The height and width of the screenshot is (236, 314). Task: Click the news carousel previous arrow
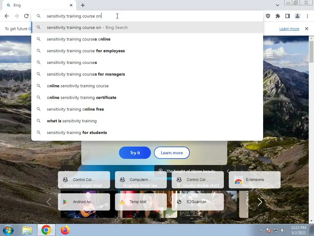[49, 202]
